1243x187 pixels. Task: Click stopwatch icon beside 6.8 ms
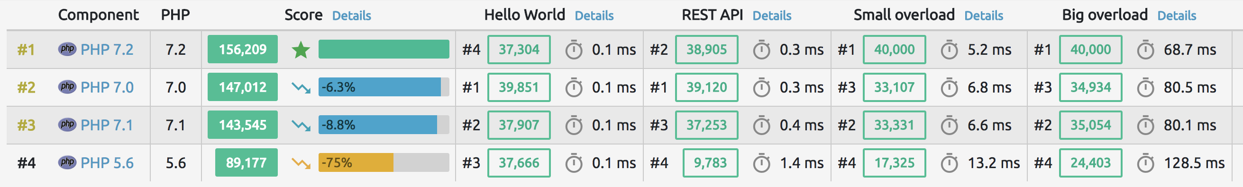click(x=949, y=87)
